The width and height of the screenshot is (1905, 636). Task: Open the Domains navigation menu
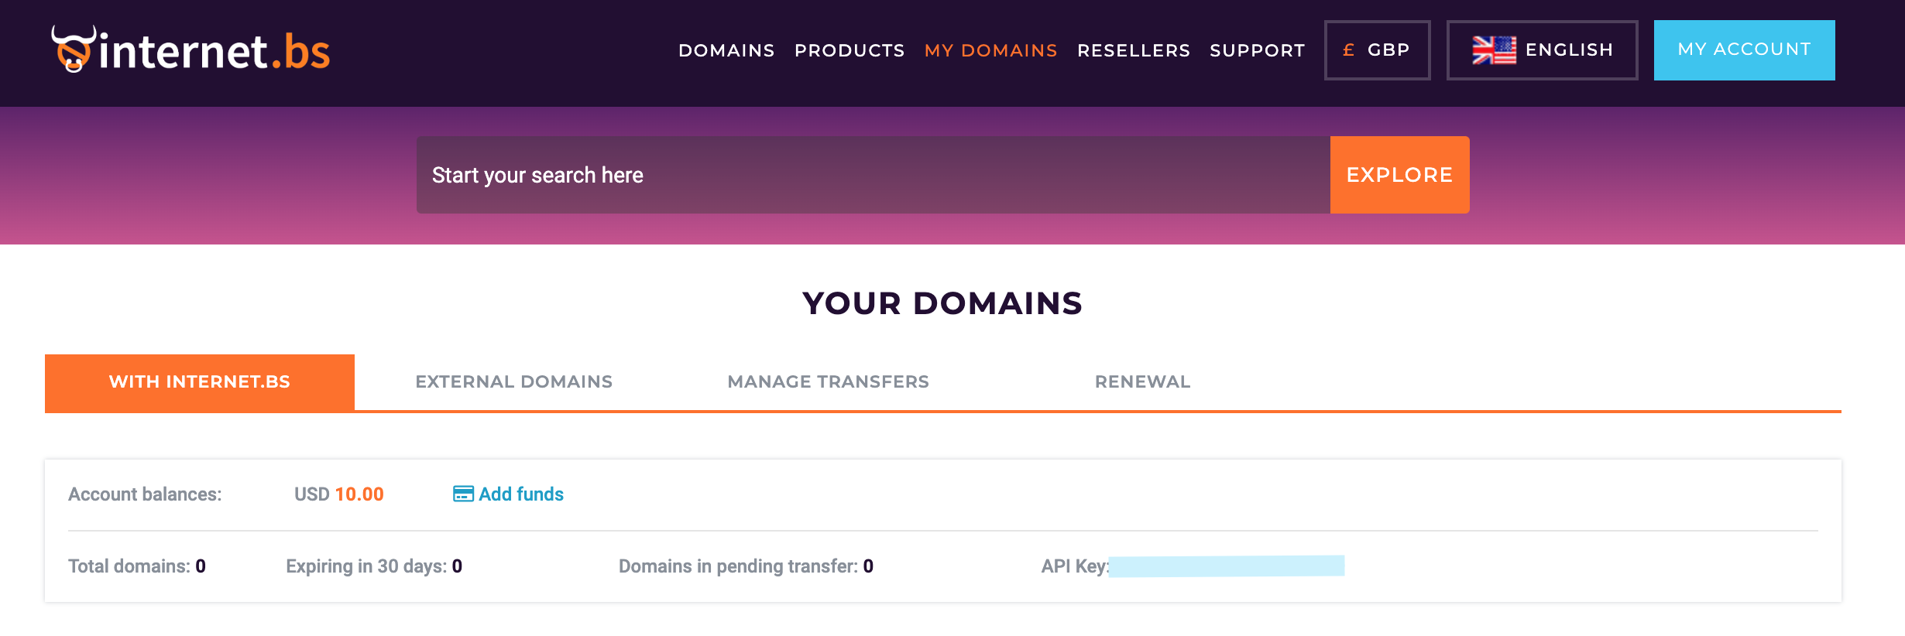[726, 50]
